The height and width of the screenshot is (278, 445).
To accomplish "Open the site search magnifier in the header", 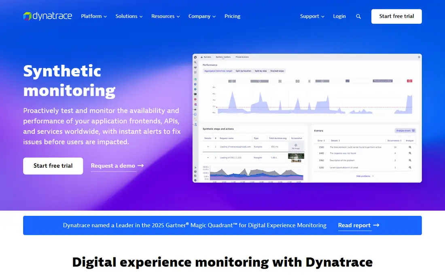I will click(x=358, y=17).
